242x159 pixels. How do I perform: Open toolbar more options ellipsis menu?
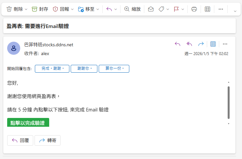(221, 9)
